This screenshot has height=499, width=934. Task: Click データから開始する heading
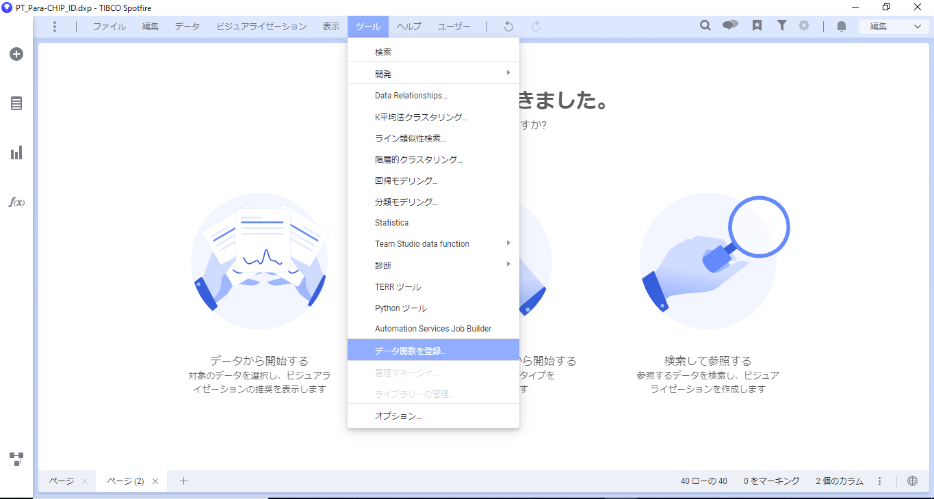point(259,360)
